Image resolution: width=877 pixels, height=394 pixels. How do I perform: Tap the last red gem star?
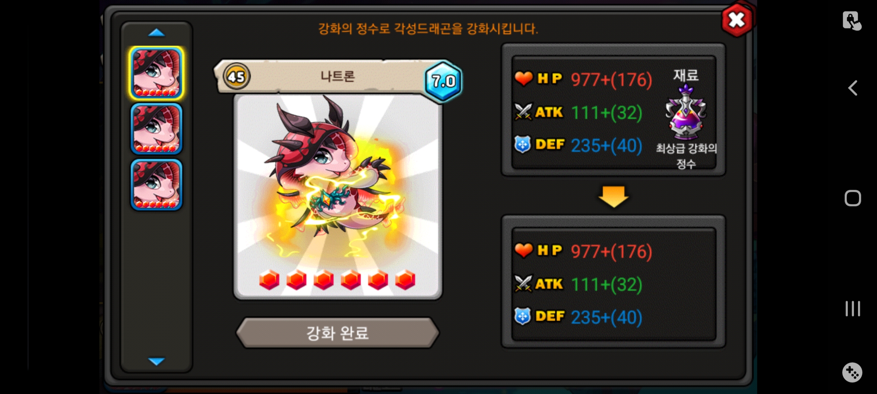405,280
